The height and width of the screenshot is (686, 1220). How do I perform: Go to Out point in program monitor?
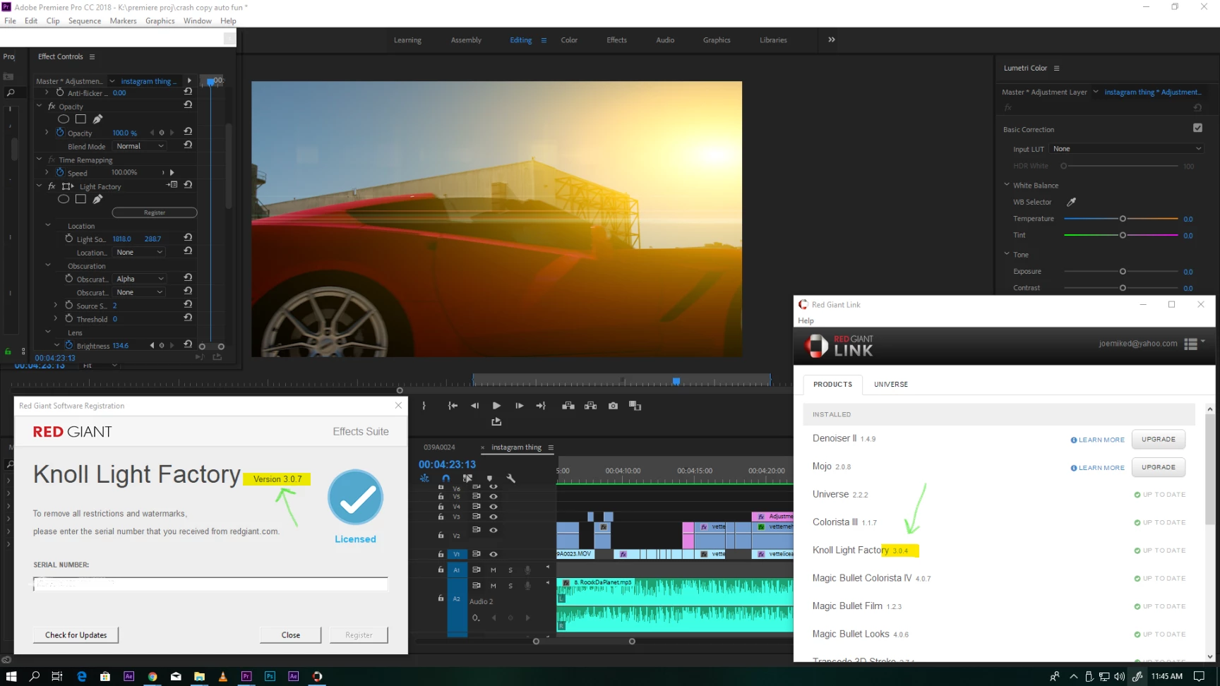tap(541, 406)
